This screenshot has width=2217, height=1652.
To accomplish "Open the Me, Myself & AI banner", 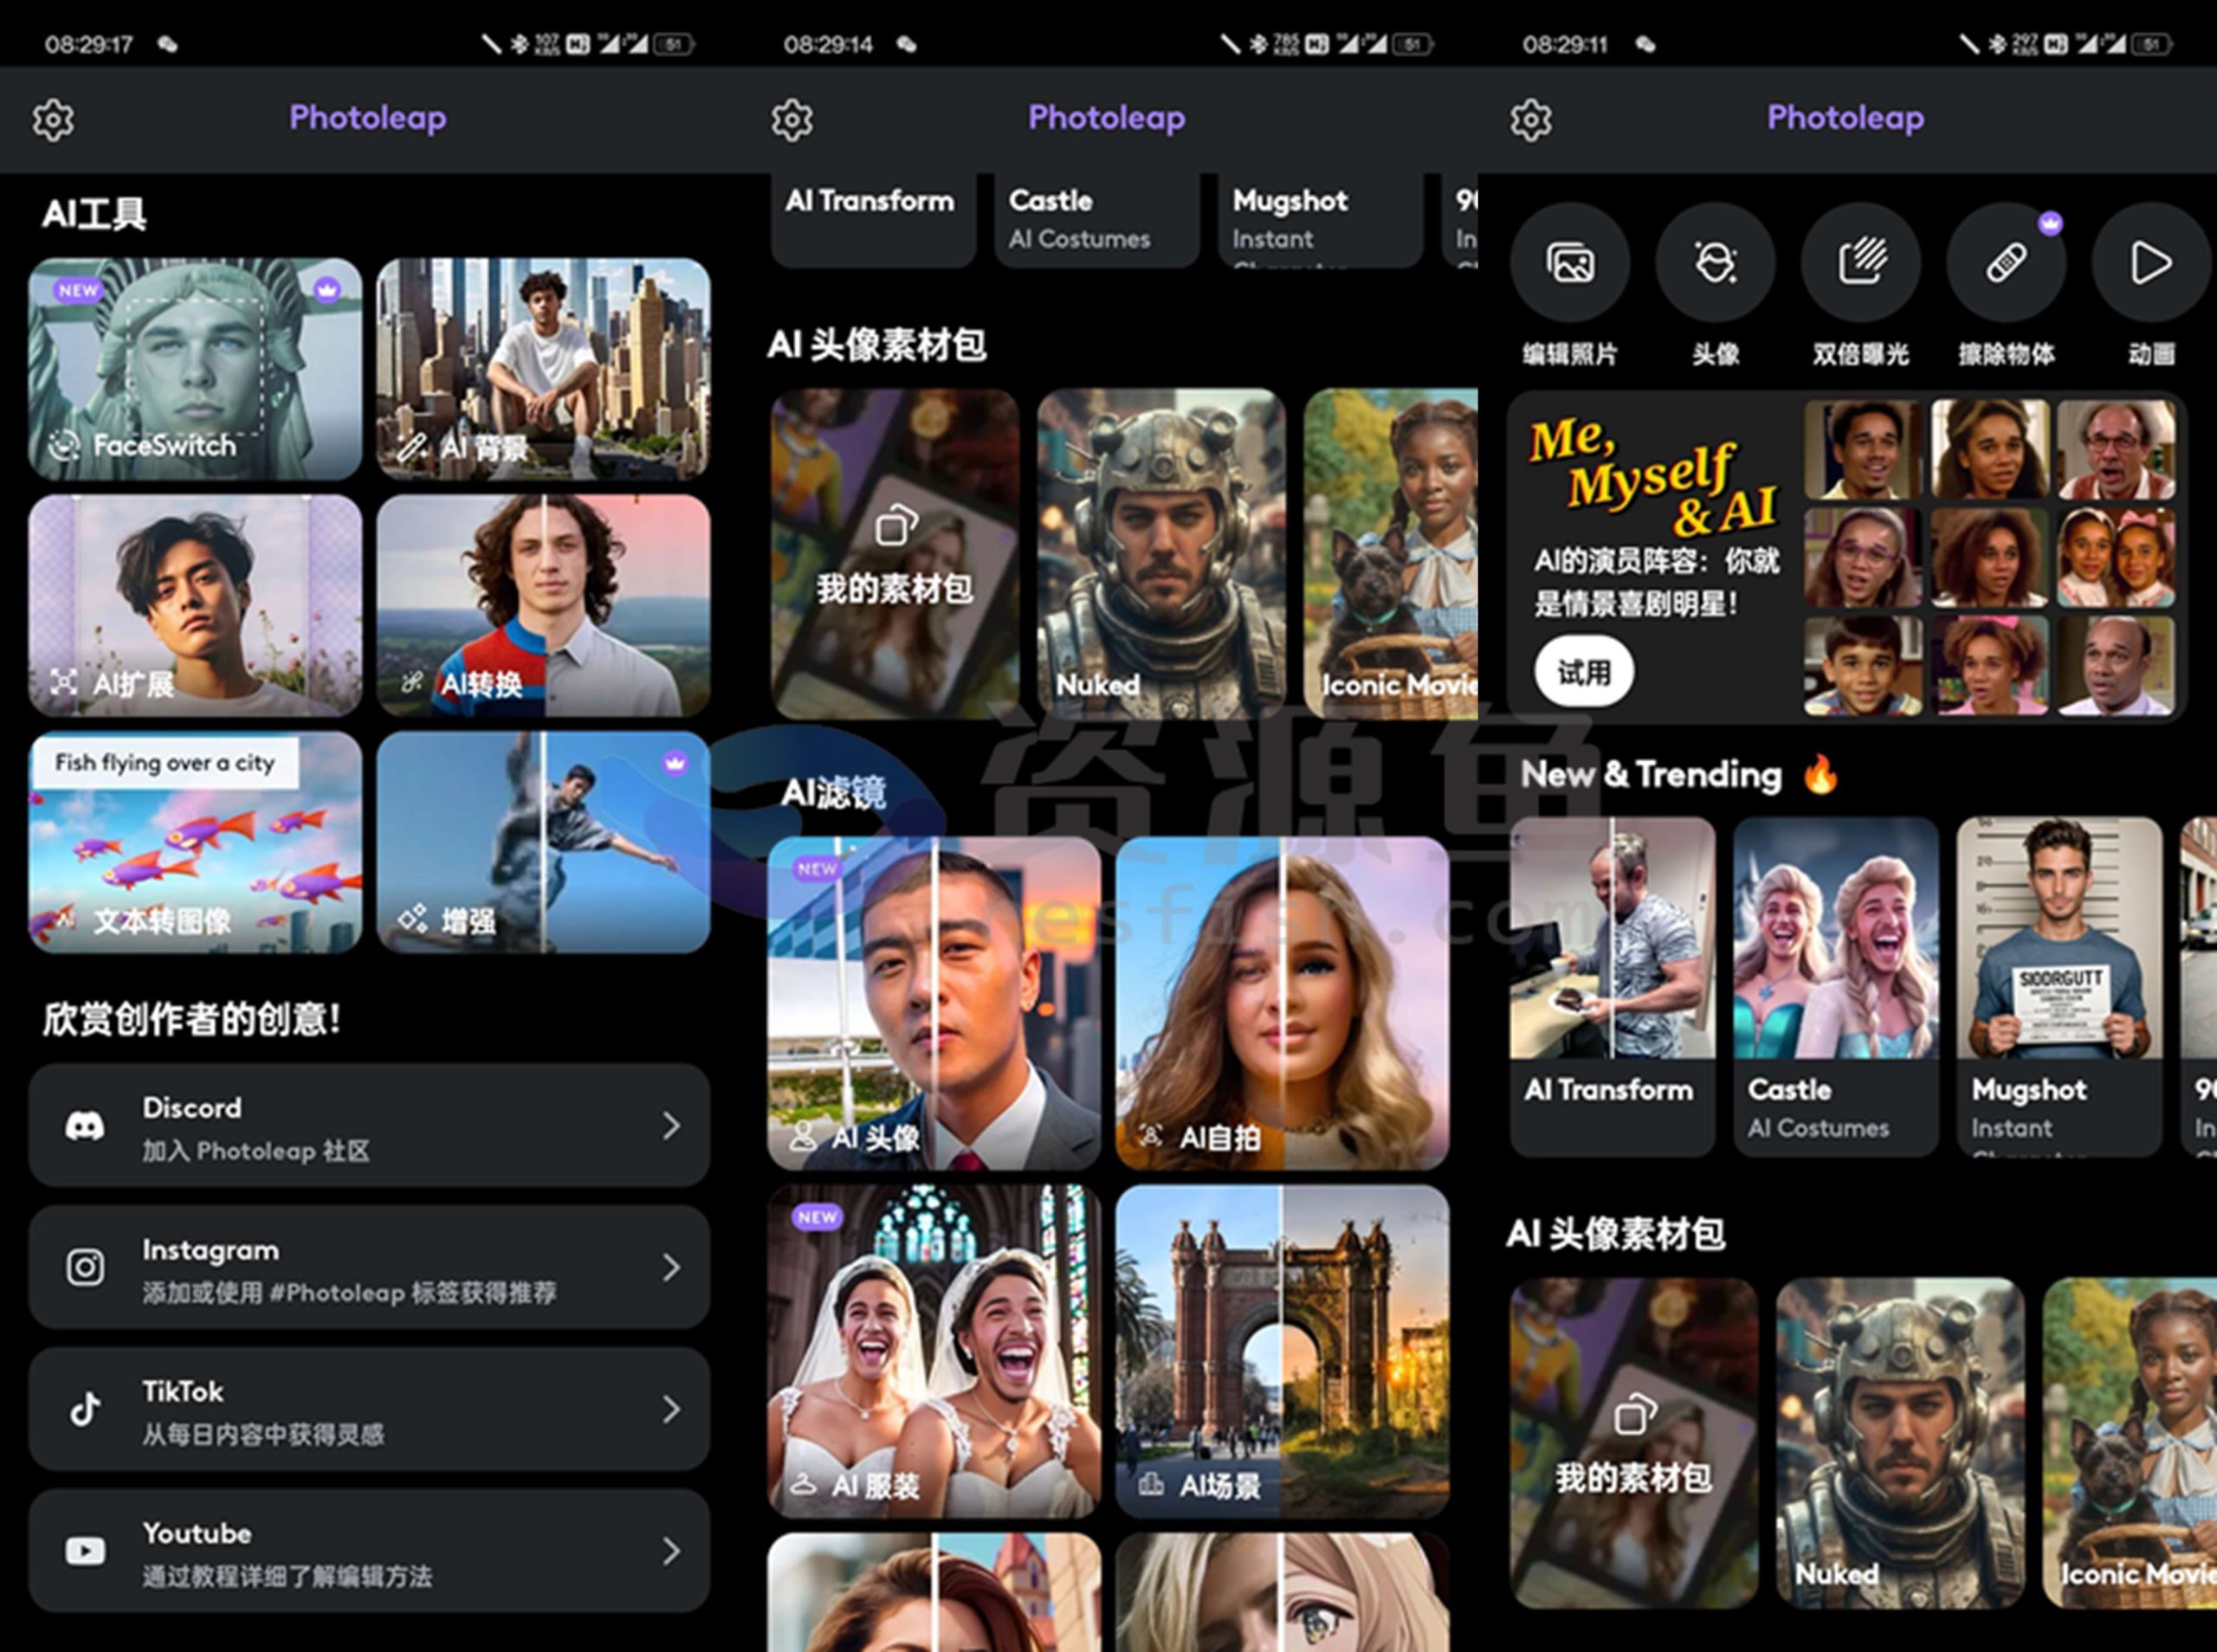I will (1846, 557).
